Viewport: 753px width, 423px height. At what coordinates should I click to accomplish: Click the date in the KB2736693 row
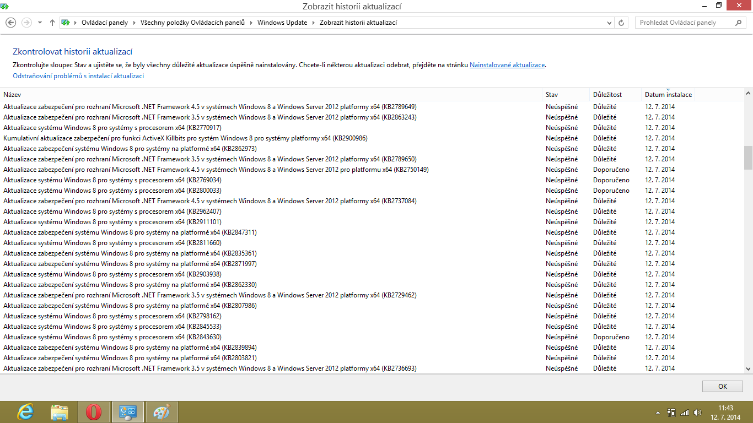[660, 368]
